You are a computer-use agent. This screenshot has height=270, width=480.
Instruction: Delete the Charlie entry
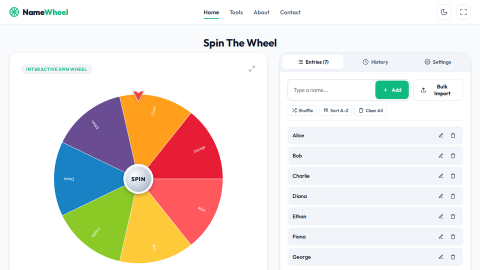coord(453,175)
